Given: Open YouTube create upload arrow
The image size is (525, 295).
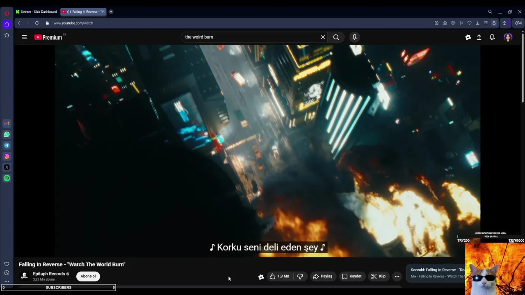Looking at the screenshot, I should pos(479,37).
